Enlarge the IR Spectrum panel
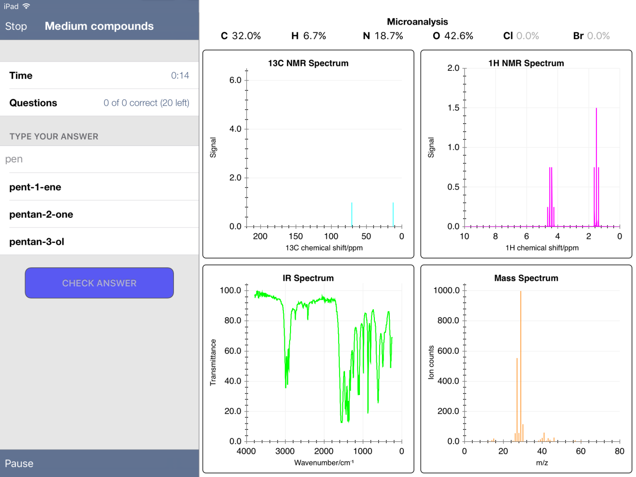The image size is (636, 477). (x=308, y=369)
